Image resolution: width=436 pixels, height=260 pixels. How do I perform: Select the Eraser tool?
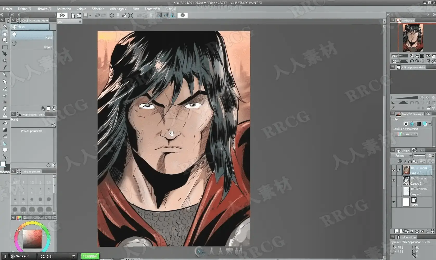pos(5,109)
